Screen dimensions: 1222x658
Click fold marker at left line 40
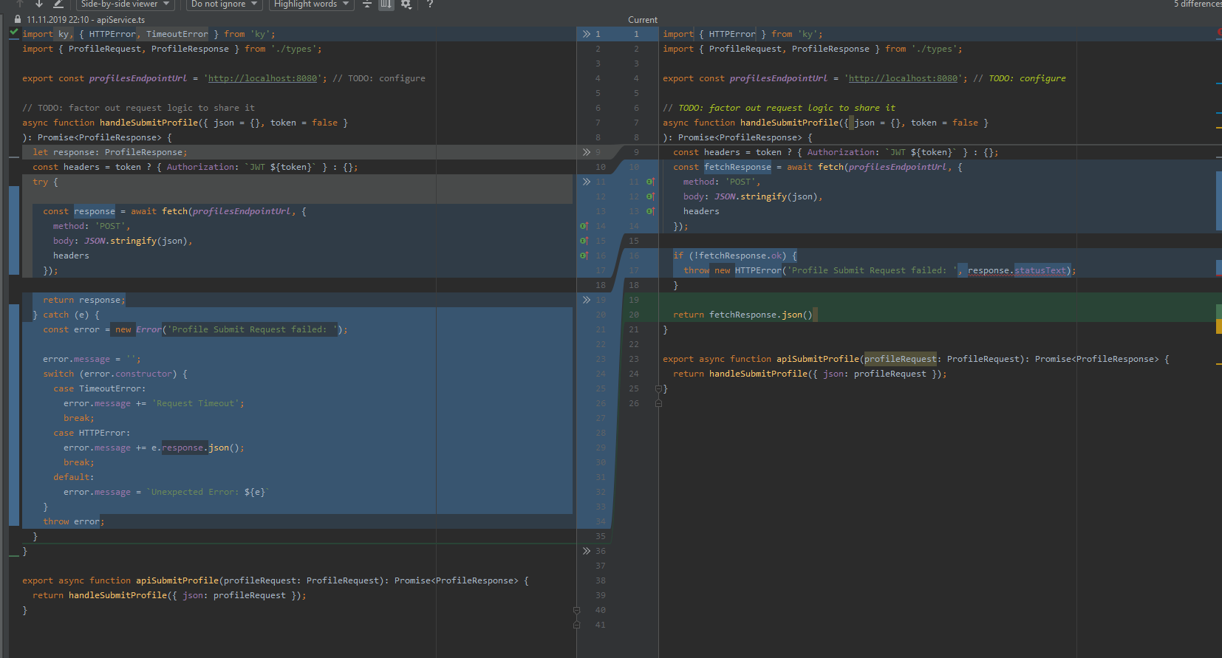[577, 610]
